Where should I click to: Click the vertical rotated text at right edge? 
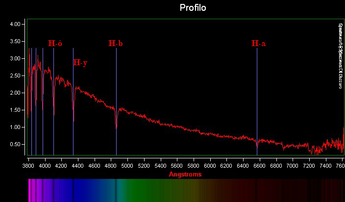pyautogui.click(x=339, y=55)
